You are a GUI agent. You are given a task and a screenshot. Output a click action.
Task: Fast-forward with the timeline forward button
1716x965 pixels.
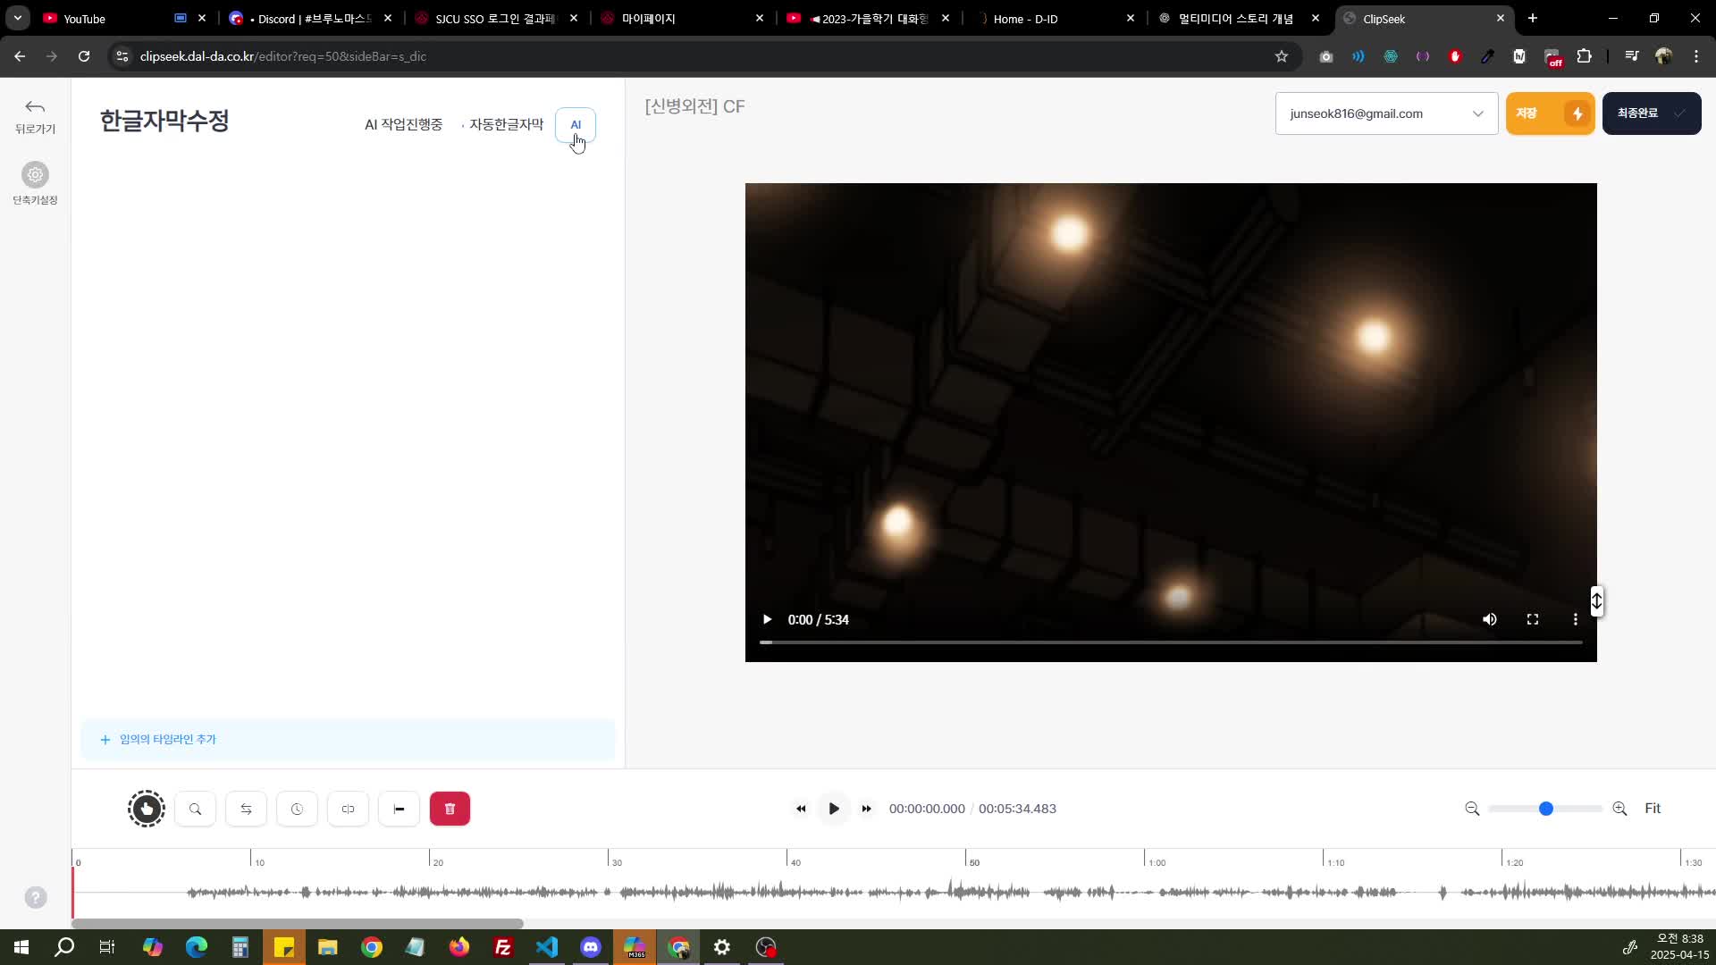[x=866, y=810]
